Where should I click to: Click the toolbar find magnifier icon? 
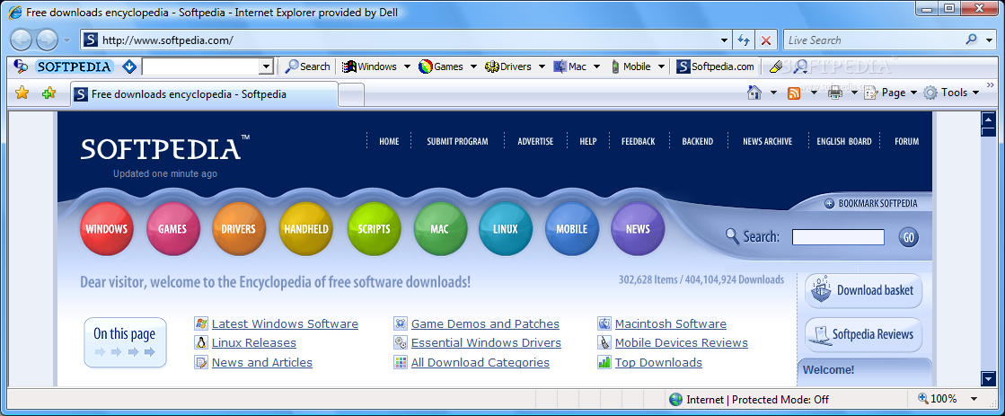[x=799, y=66]
